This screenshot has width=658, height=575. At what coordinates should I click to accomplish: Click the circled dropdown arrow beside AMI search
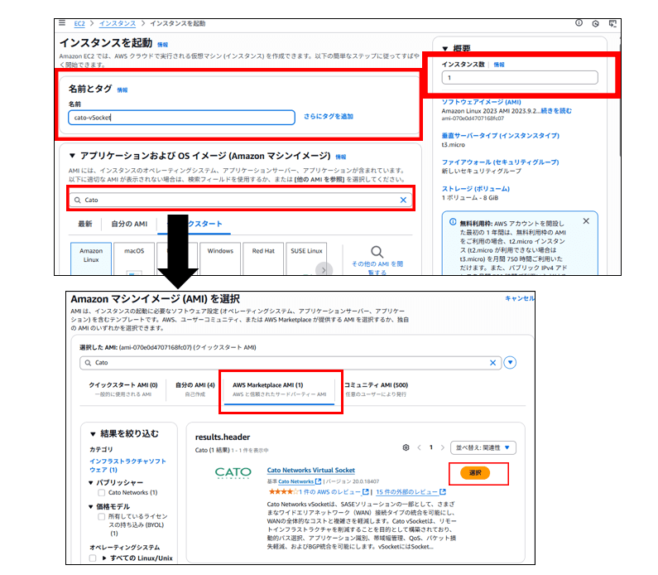tap(510, 362)
